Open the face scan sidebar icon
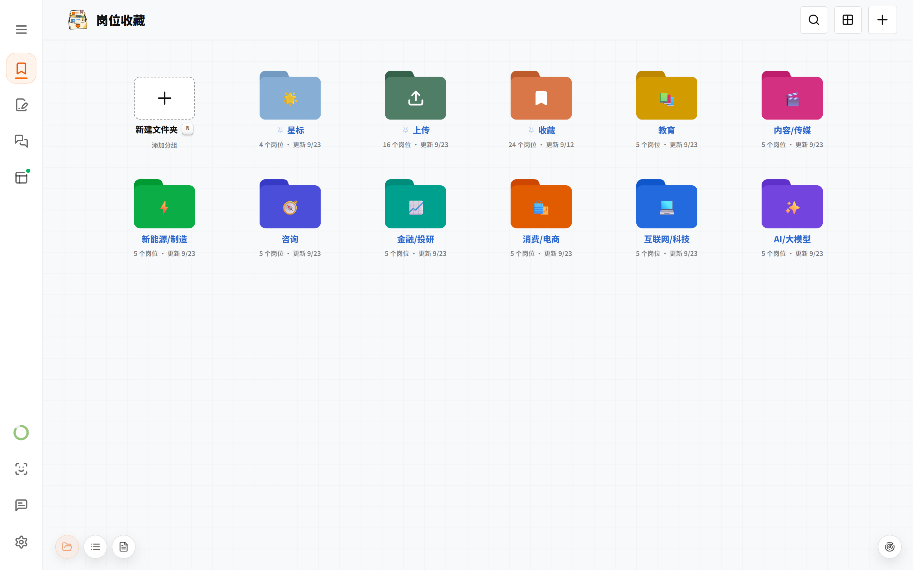The image size is (913, 570). (21, 469)
